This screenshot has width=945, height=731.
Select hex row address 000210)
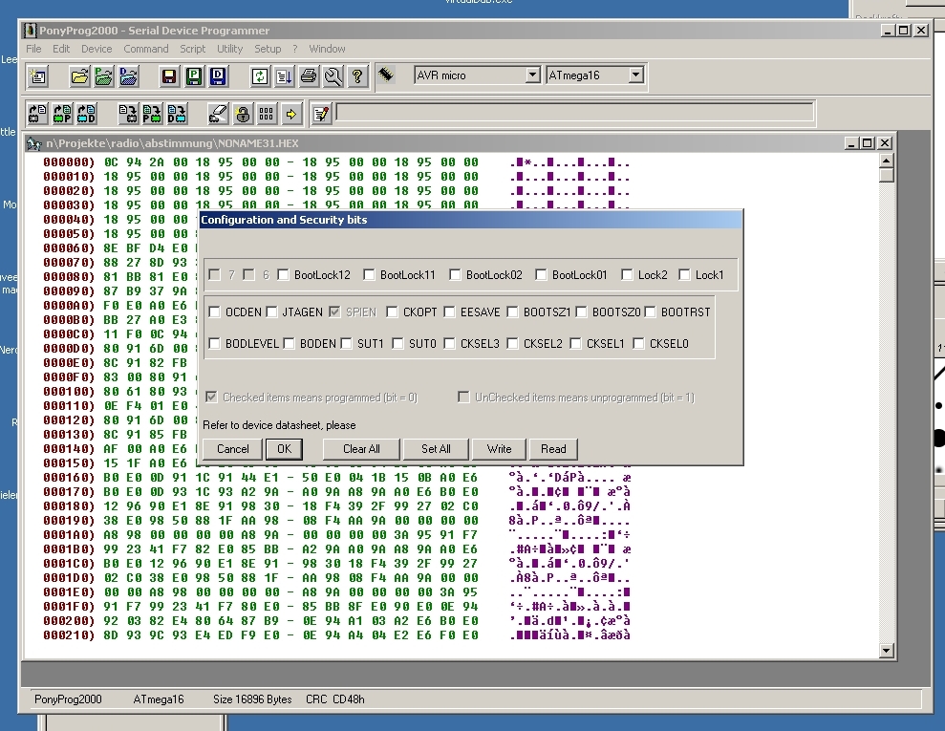point(69,635)
